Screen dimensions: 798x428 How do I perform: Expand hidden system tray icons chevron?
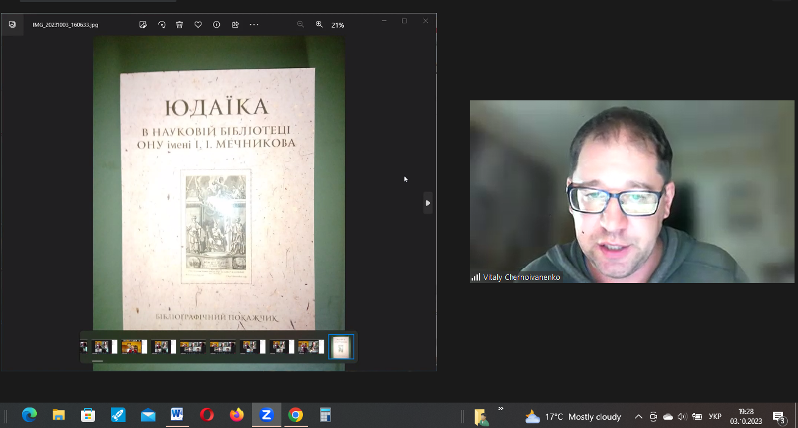click(x=638, y=416)
